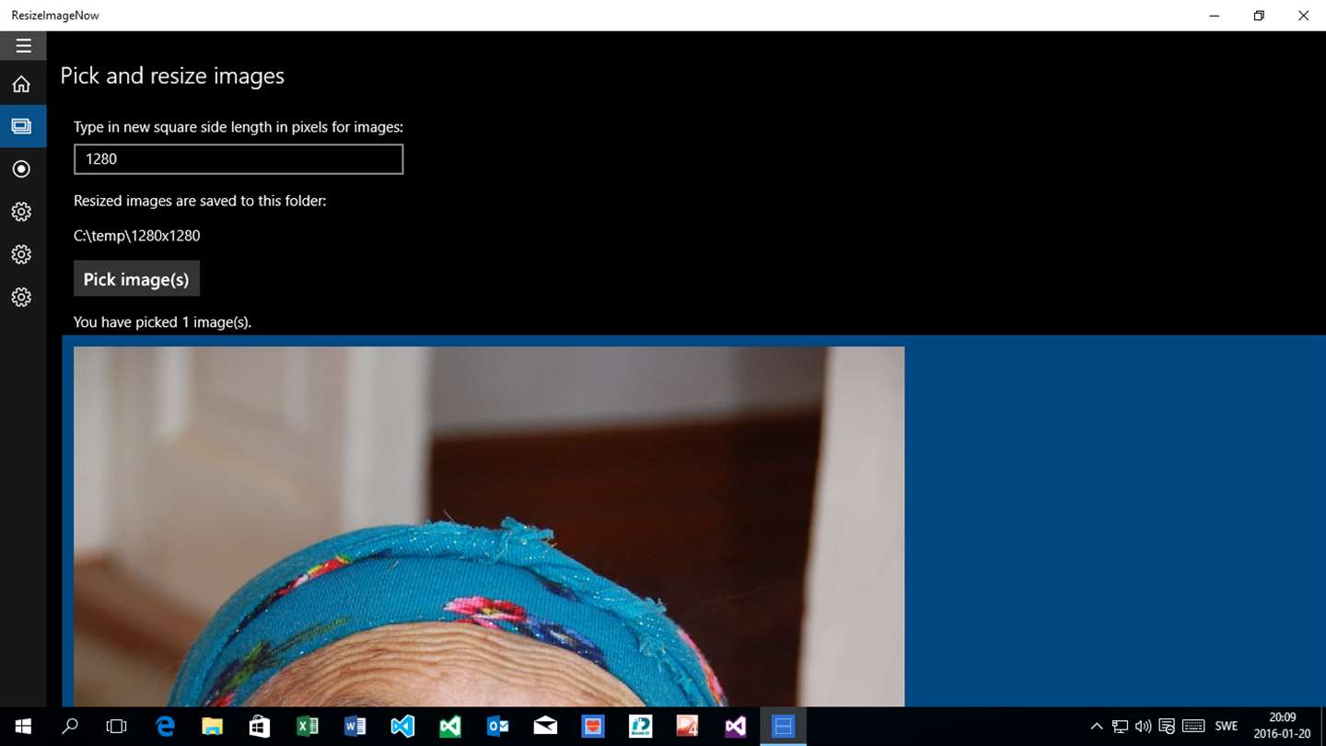Image resolution: width=1326 pixels, height=746 pixels.
Task: Click 'Resized images are saved to this folder:' label
Action: (x=200, y=201)
